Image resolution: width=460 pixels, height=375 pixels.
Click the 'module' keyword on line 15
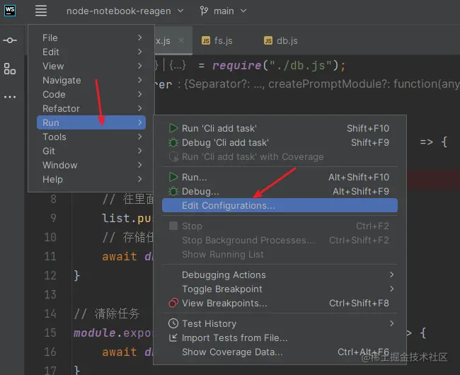pyautogui.click(x=94, y=333)
